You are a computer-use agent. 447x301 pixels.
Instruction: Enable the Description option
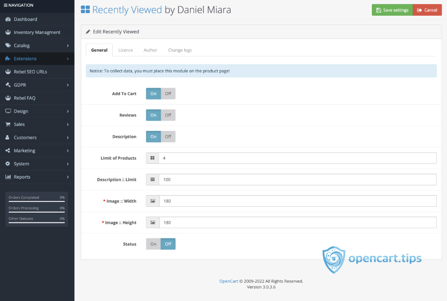click(x=153, y=136)
